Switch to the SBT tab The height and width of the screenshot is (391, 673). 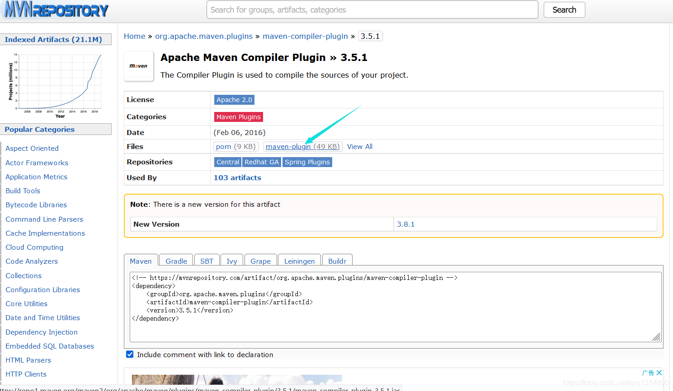click(207, 261)
